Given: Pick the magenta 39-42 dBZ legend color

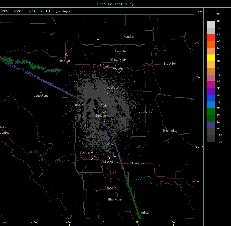Looking at the screenshot, I should [211, 85].
